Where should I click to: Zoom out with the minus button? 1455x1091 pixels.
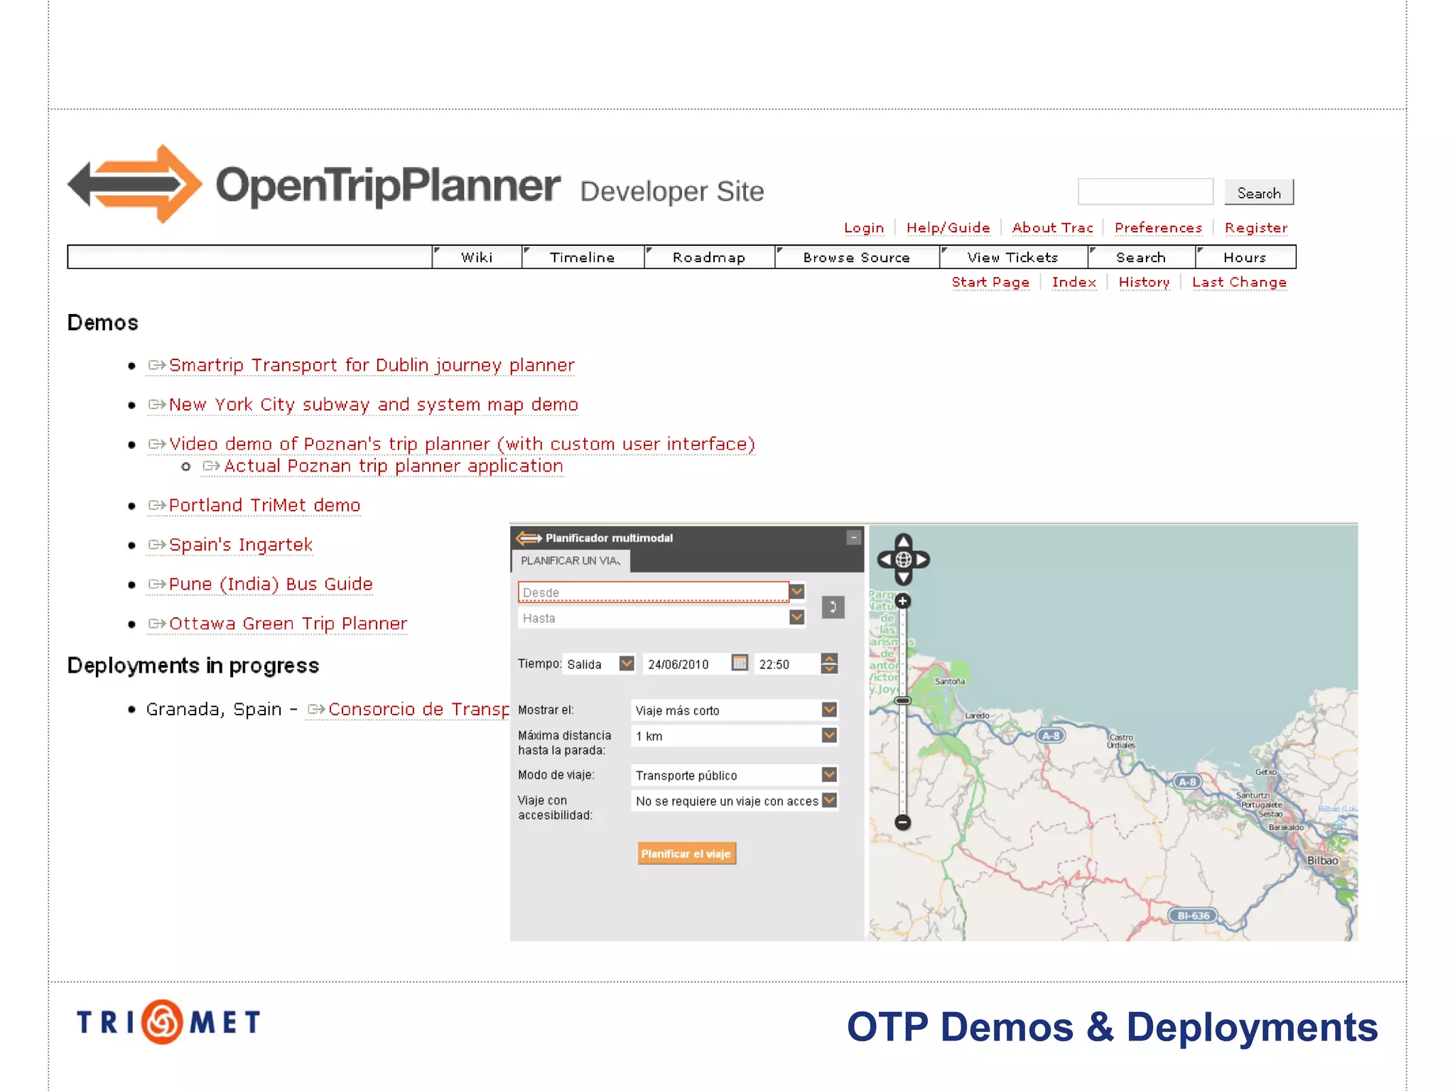[902, 823]
